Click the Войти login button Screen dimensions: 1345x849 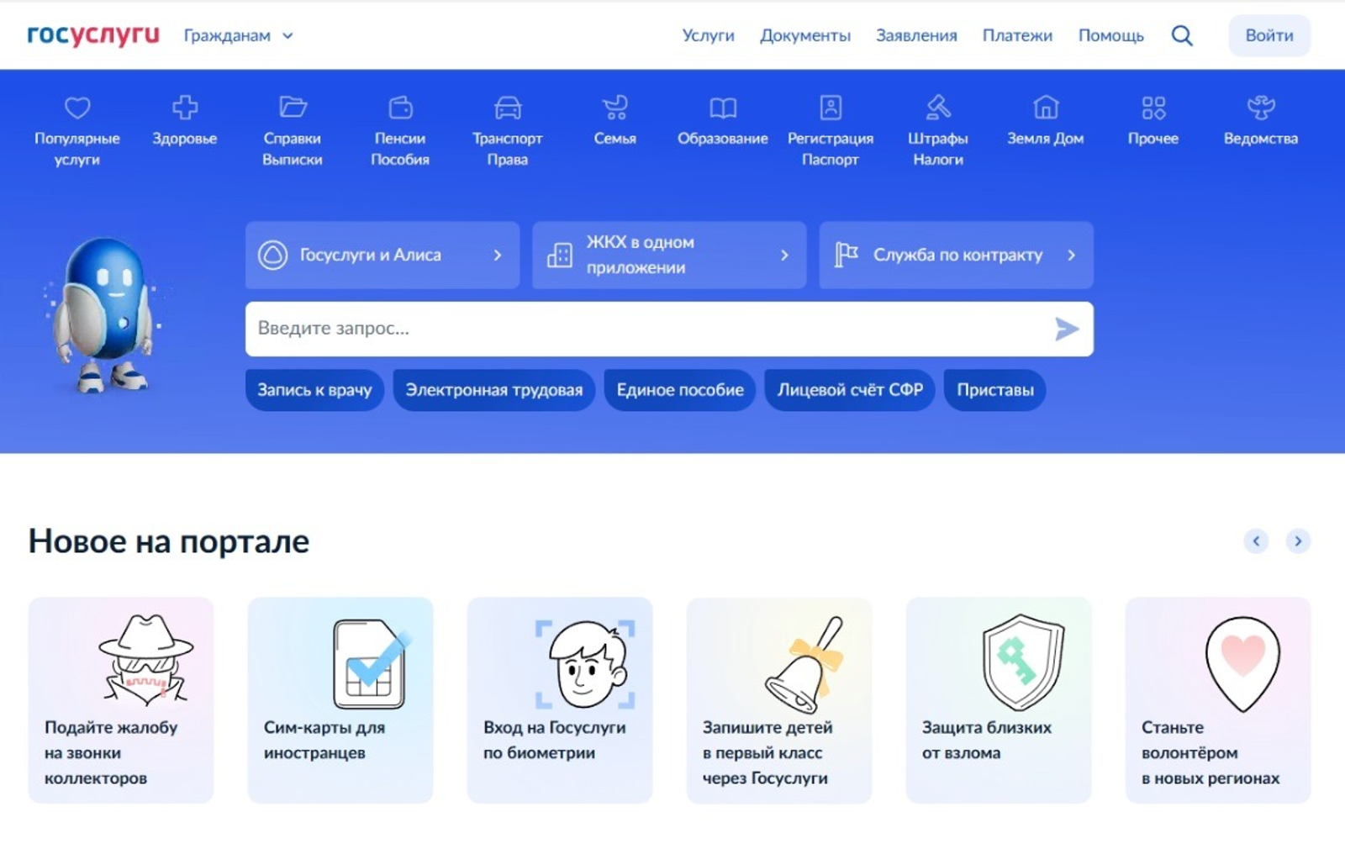tap(1269, 35)
